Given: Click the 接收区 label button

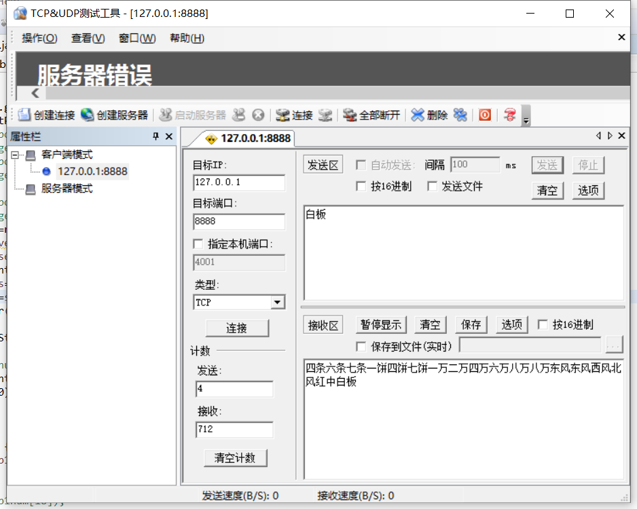Looking at the screenshot, I should click(323, 325).
